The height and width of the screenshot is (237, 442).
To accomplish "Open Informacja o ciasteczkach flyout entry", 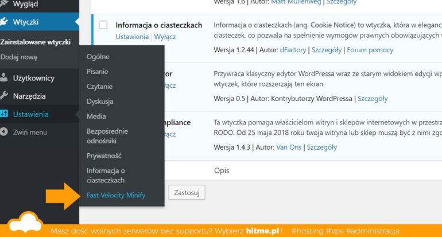I will tap(106, 175).
